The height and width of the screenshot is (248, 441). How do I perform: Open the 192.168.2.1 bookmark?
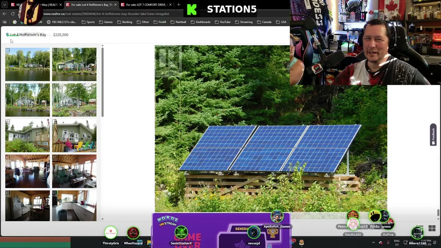(x=61, y=22)
